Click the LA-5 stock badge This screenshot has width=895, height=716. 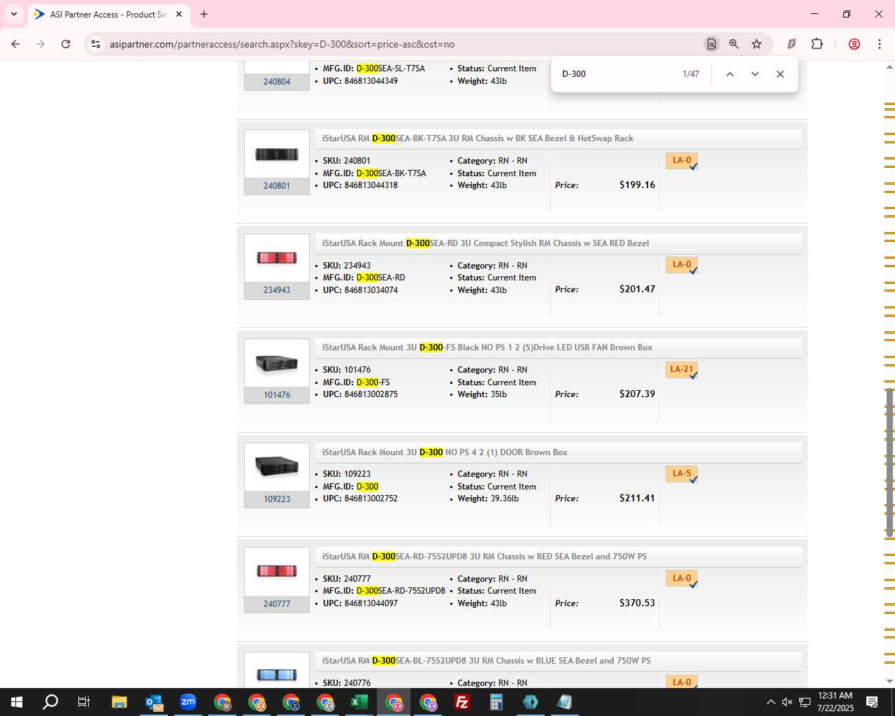point(682,474)
